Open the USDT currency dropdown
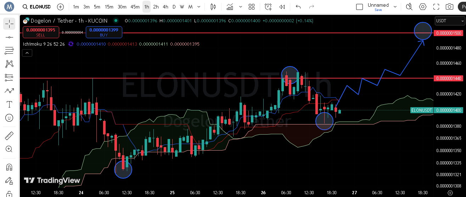 (449, 21)
